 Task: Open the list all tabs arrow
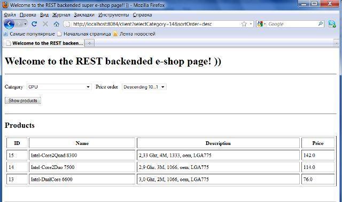336,43
